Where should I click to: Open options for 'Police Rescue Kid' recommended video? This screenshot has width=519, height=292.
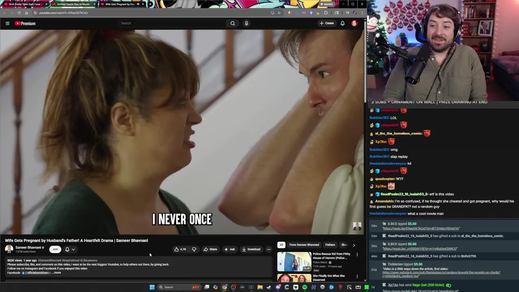(x=357, y=255)
